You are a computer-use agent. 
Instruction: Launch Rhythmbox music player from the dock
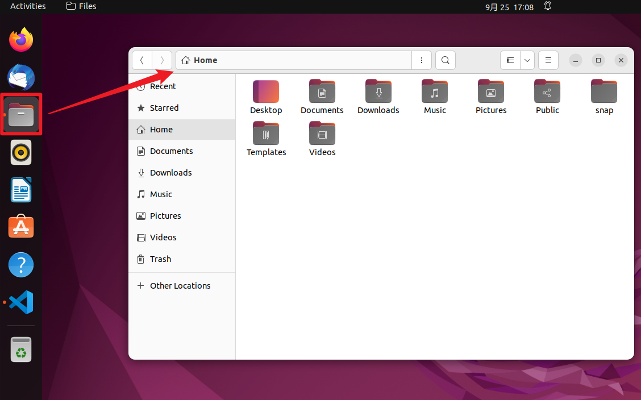tap(20, 152)
